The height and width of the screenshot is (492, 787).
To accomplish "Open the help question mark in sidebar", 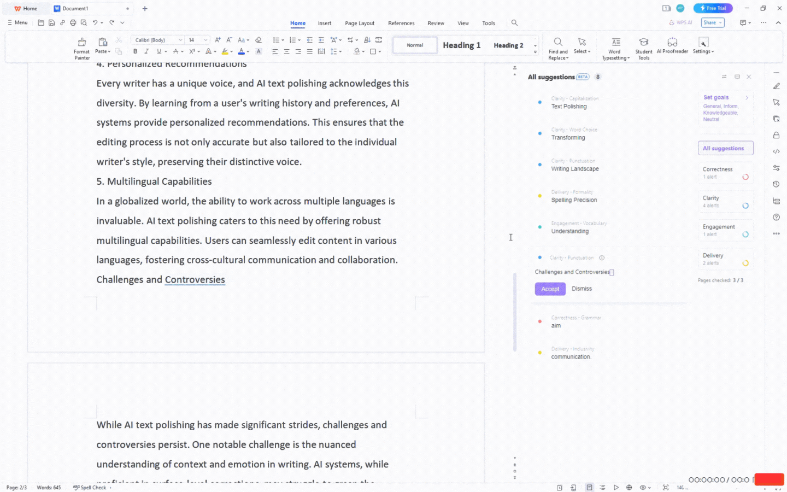I will [776, 217].
